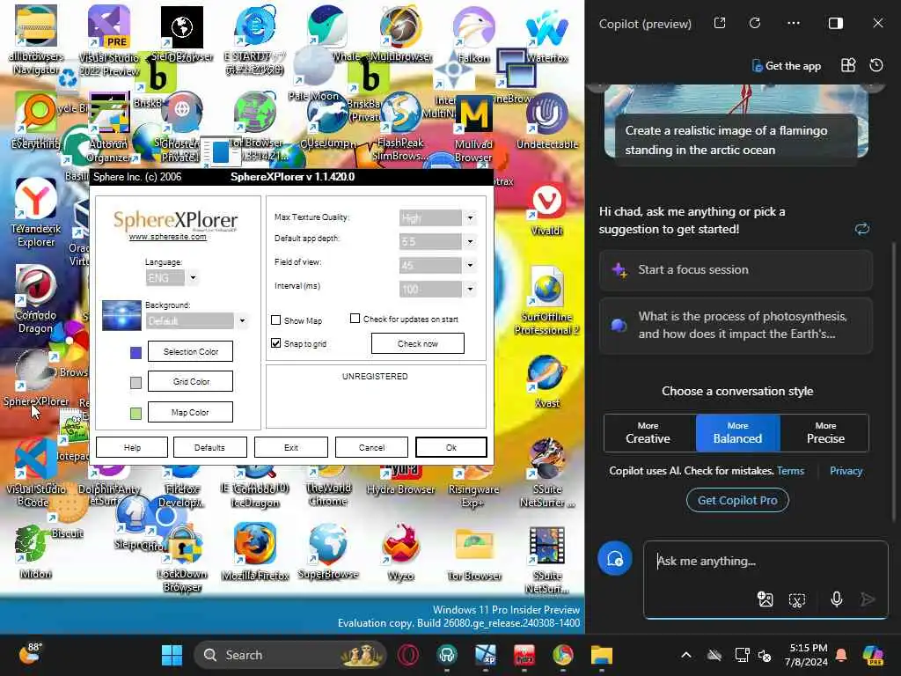Open Copilot more options menu
901x676 pixels.
pyautogui.click(x=794, y=23)
